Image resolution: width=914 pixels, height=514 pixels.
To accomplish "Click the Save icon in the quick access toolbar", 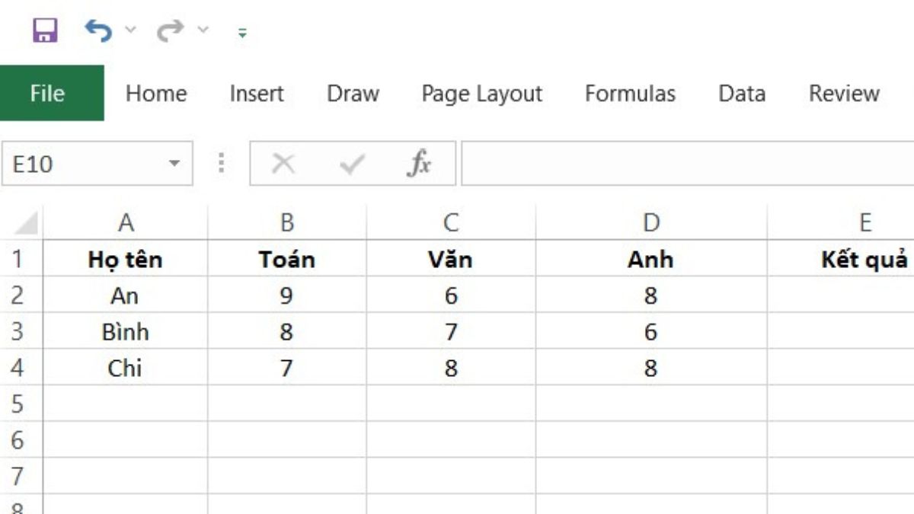I will tap(45, 31).
